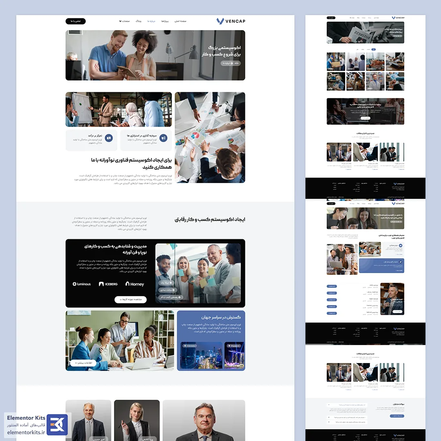Click VENCAP logo in first black footer
The width and height of the screenshot is (441, 441).
click(x=399, y=184)
